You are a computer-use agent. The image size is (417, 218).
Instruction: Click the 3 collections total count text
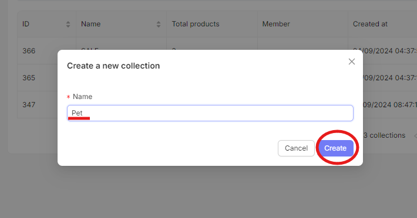[x=384, y=135]
